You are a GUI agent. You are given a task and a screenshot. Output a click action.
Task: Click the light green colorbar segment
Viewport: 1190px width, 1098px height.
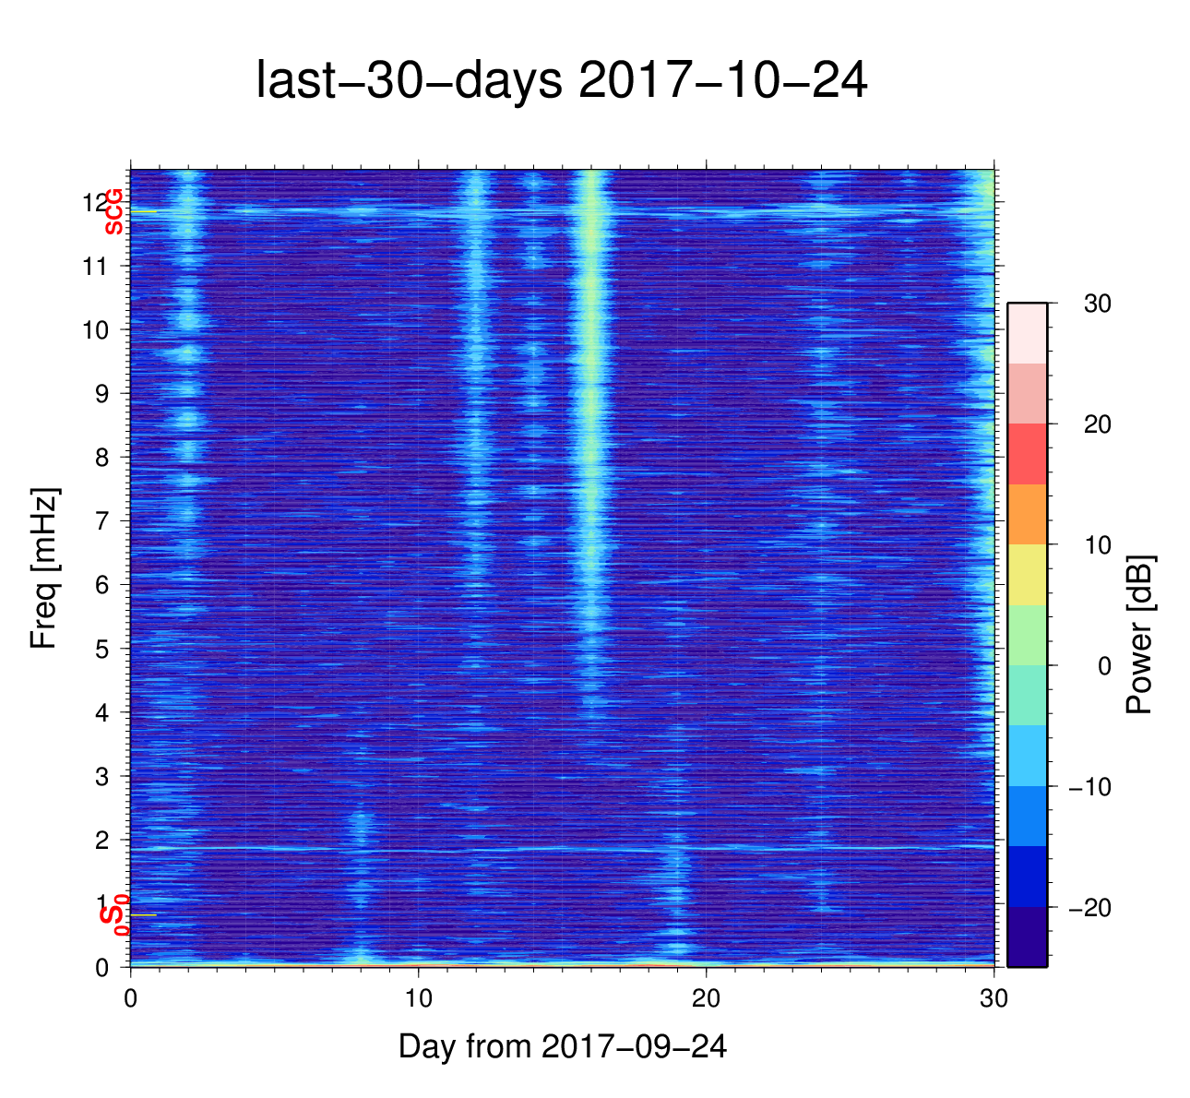tap(1027, 635)
